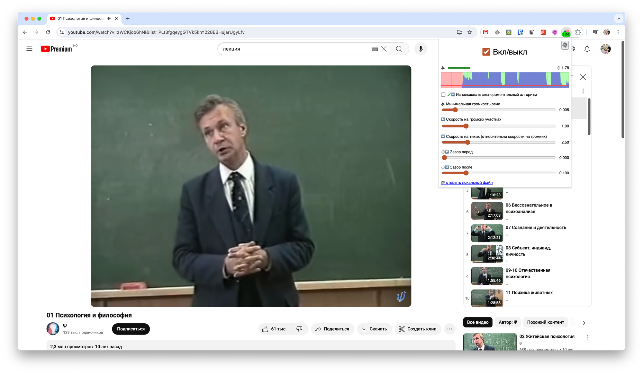Viewport: 643px width, 374px height.
Task: Expand the tab search dropdown arrow
Action: coord(619,19)
